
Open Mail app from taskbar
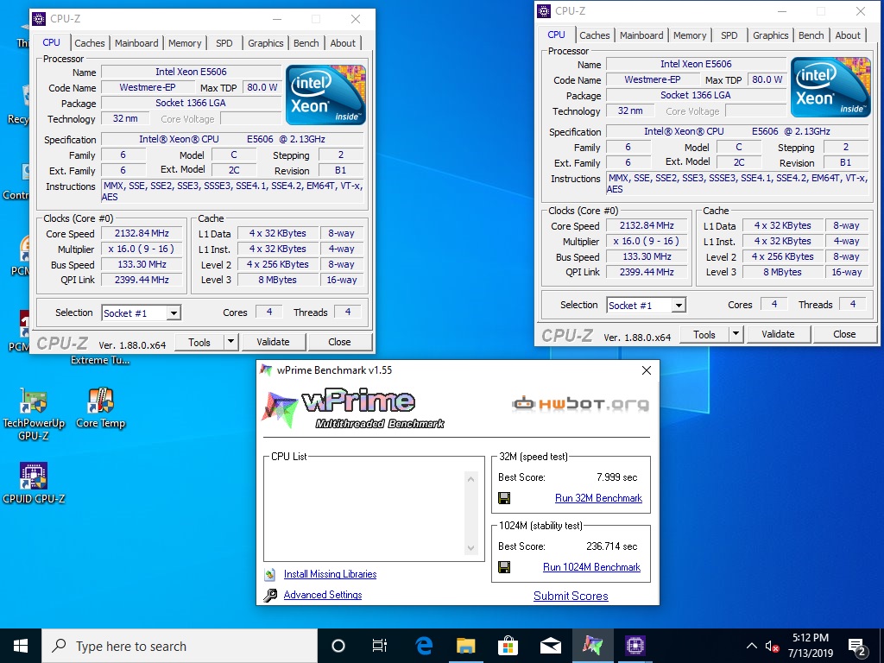[550, 646]
